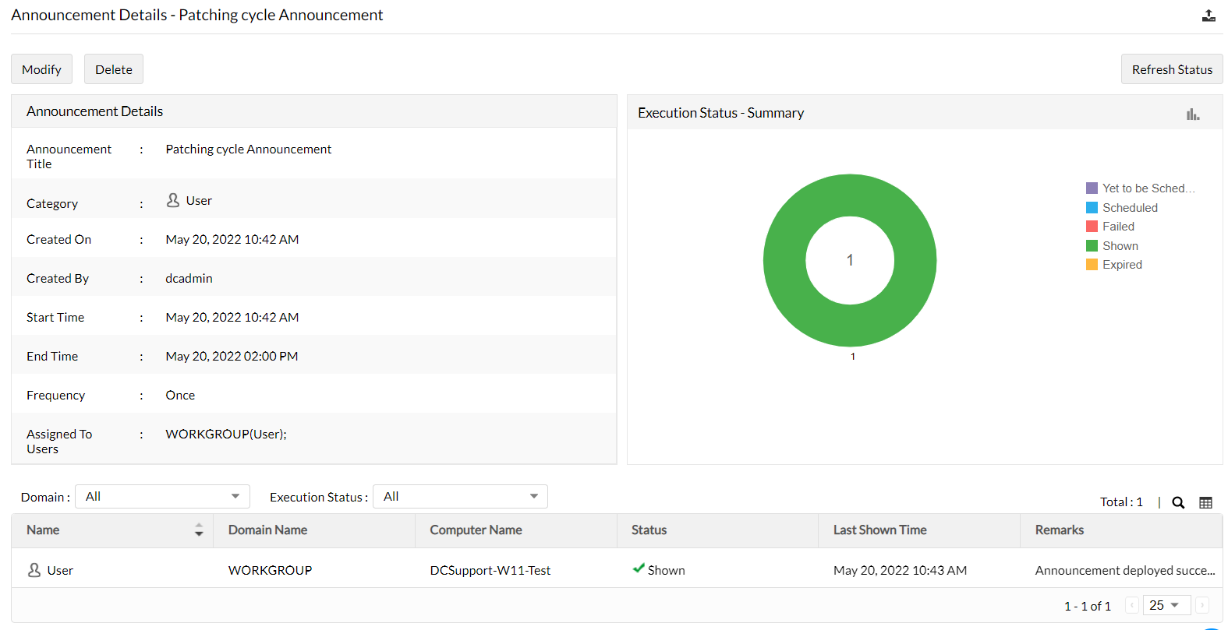Delete this announcement
Screen dimensions: 1228x630
(114, 69)
